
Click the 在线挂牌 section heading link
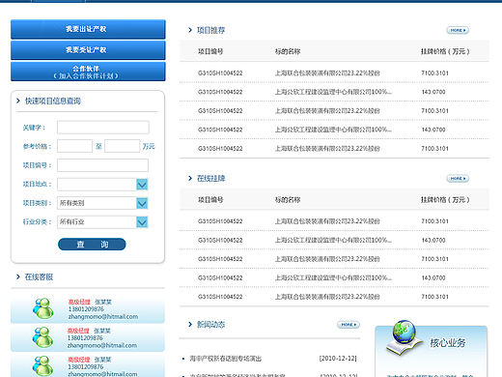[x=211, y=178]
